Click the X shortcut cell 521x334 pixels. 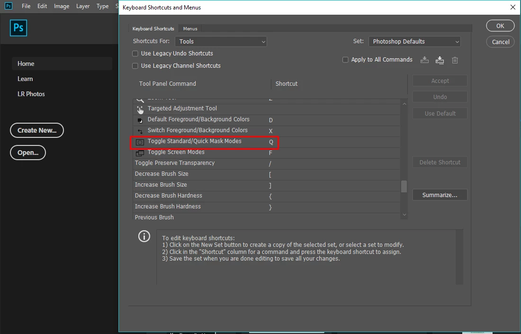click(x=271, y=131)
